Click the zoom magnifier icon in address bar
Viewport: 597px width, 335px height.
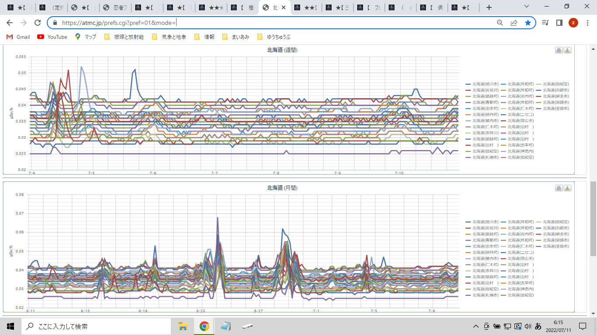coord(500,23)
